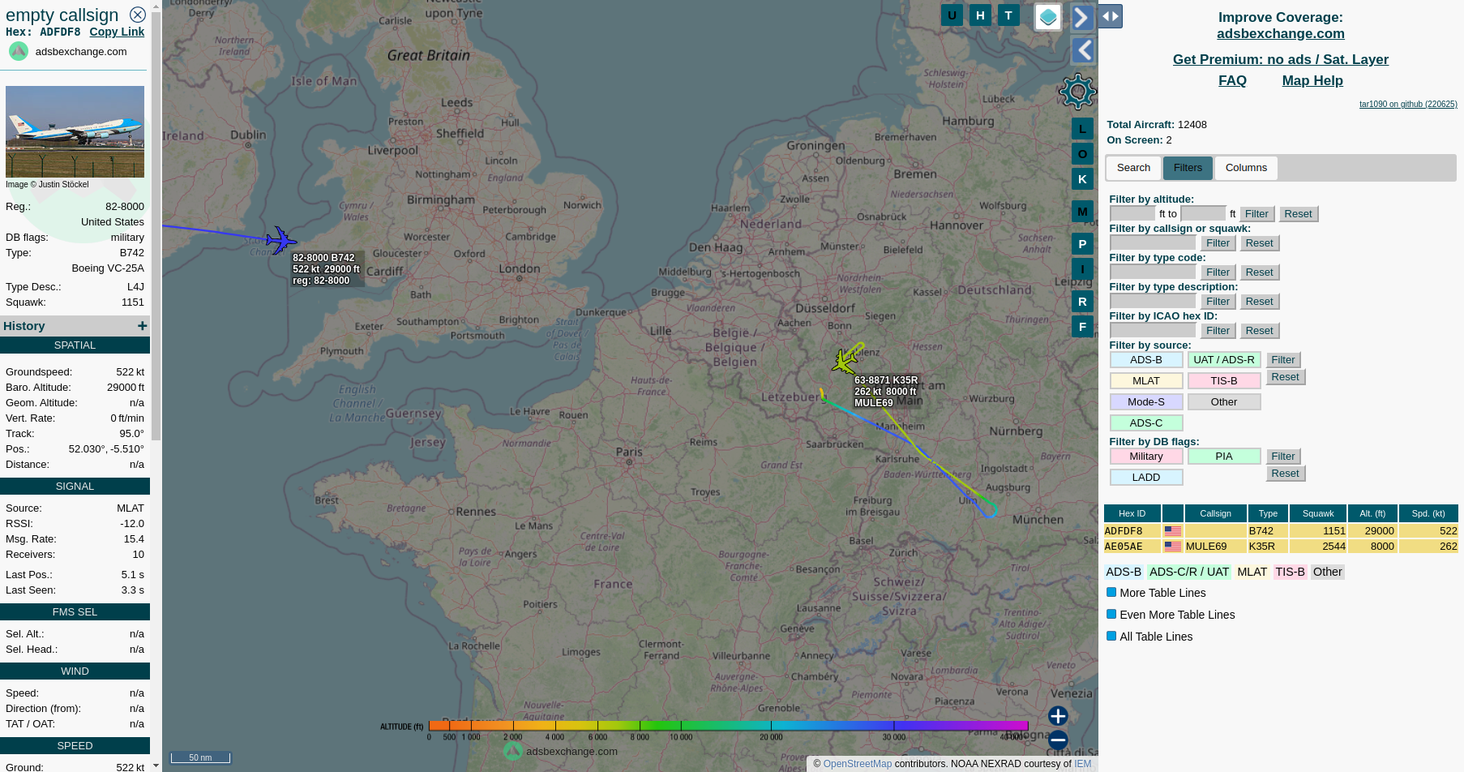This screenshot has height=772, width=1464.
Task: Click the altitude color scale bar
Action: pyautogui.click(x=728, y=726)
